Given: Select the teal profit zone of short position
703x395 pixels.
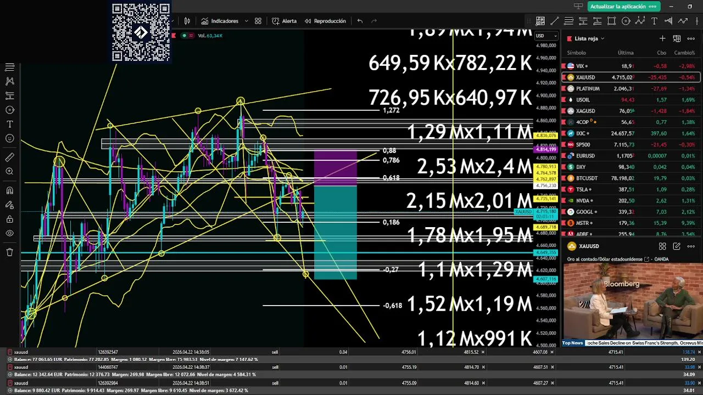Looking at the screenshot, I should click(336, 233).
